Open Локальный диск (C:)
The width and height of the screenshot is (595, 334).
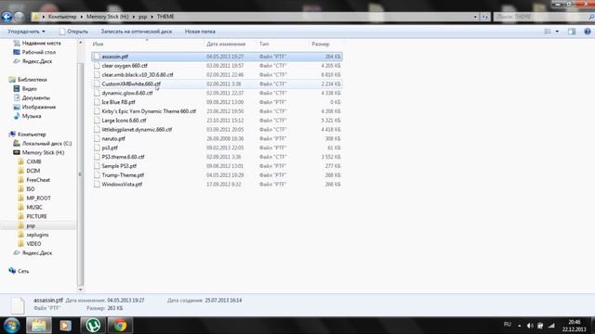[x=43, y=144]
